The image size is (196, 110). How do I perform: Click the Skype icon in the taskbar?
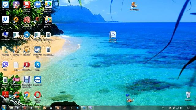(77, 108)
